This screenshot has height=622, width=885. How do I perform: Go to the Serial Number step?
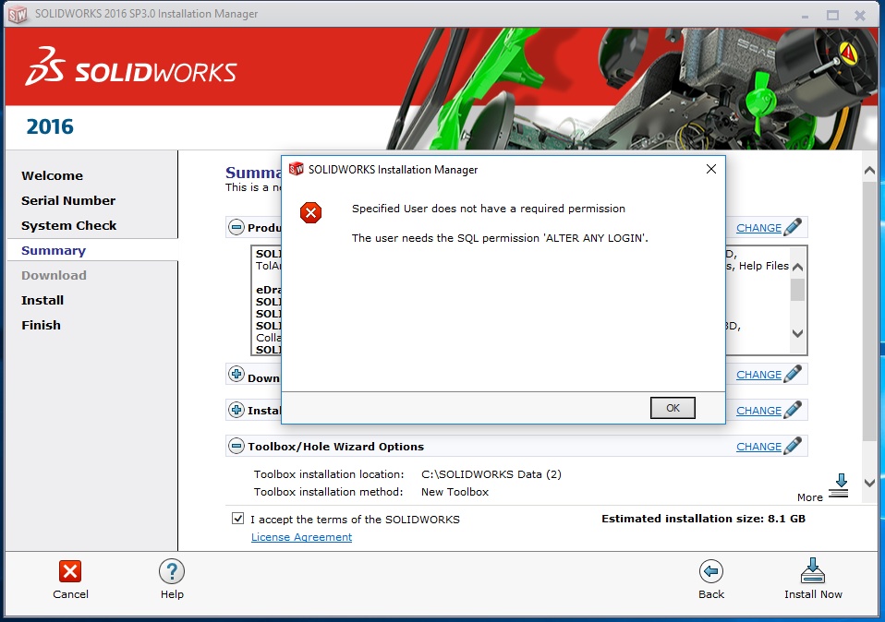68,200
